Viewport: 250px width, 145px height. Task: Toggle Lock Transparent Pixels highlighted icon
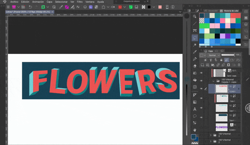click(226, 60)
